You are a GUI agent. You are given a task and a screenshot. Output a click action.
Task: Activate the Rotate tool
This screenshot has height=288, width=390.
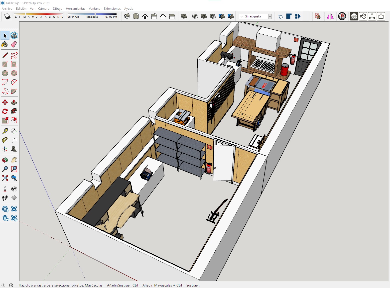point(5,111)
